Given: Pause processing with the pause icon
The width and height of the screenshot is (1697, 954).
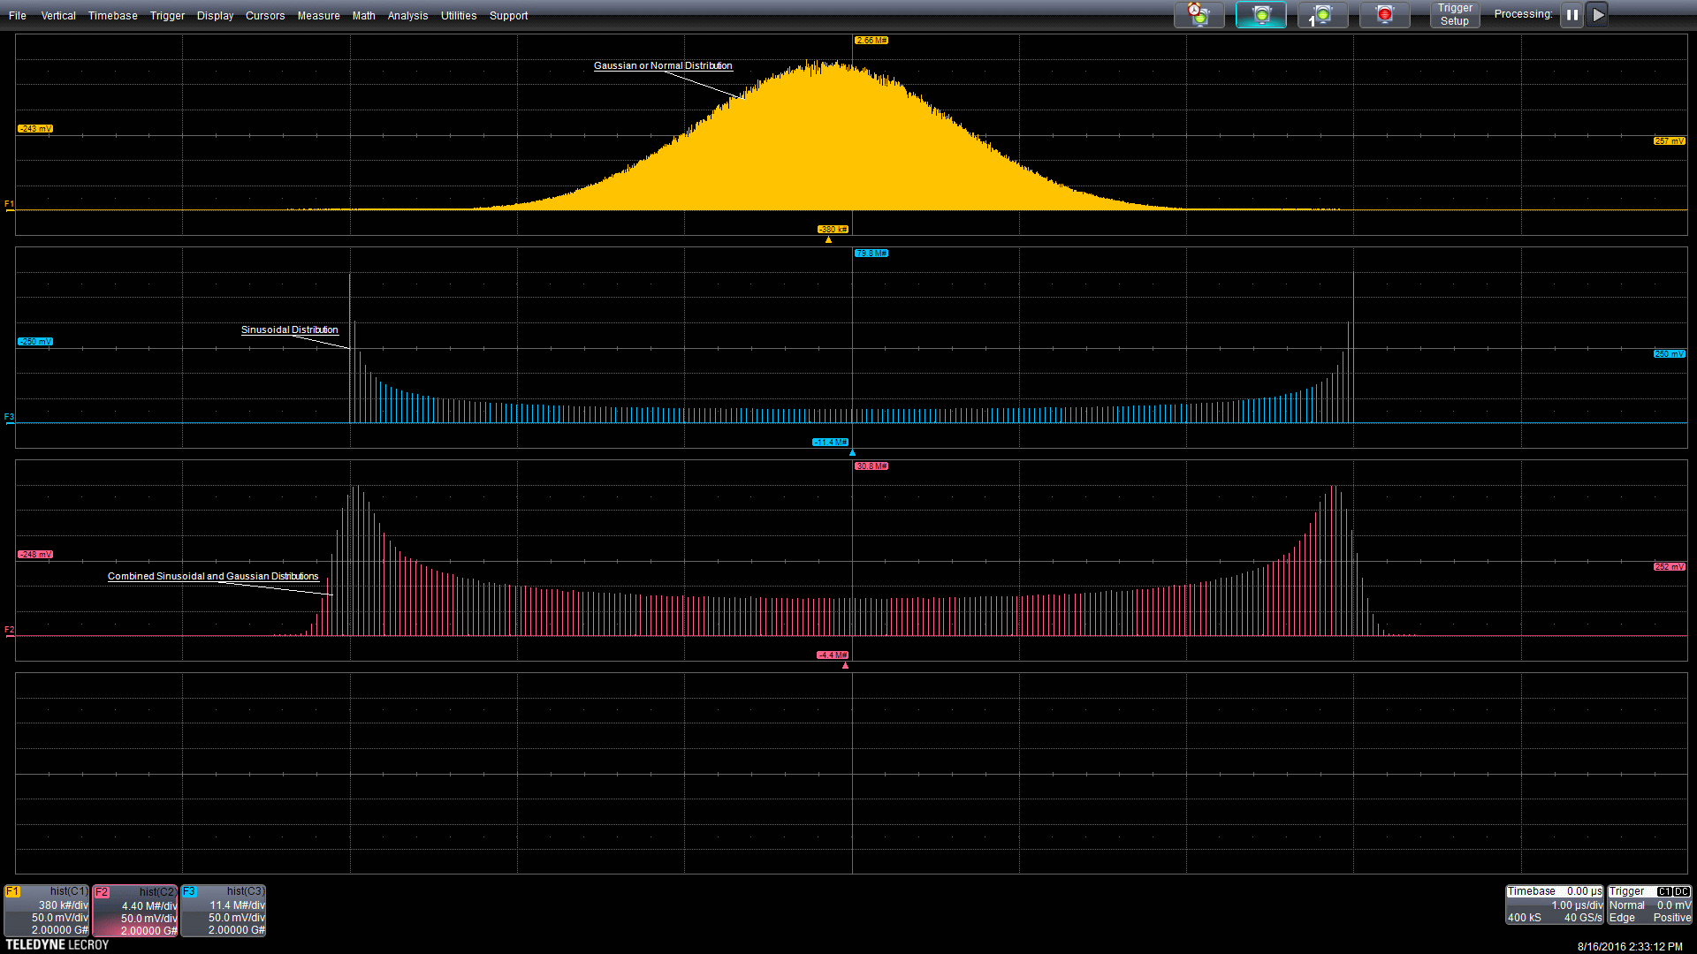Looking at the screenshot, I should click(x=1571, y=15).
